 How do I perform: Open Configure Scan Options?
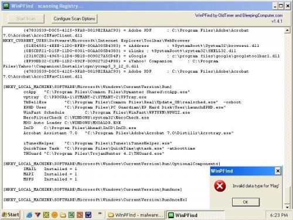point(74,19)
